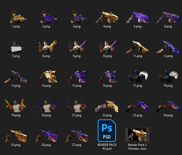This screenshot has height=155, width=182.
Task: Select the 12.png thumbnail
Action: coord(168,47)
